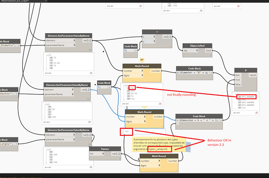Edit the "Hauteur"; code block text

(x=7, y=94)
